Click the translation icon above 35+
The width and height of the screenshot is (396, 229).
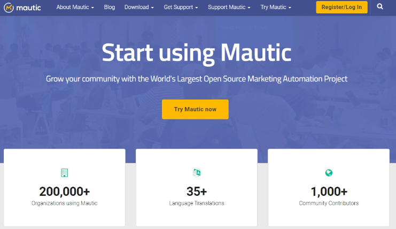point(197,173)
